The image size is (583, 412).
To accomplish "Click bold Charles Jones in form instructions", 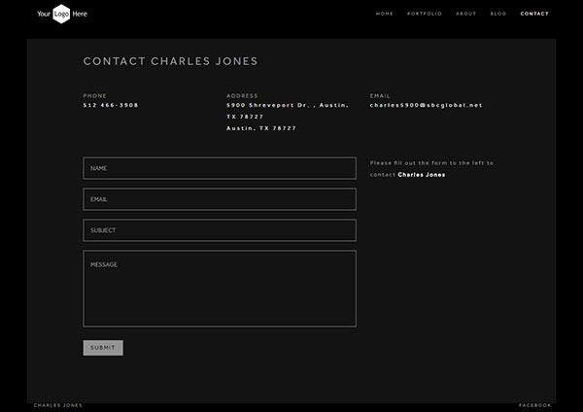I will point(422,175).
